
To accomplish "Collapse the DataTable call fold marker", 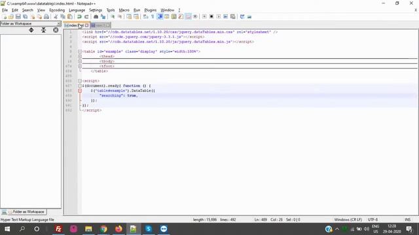I will [x=80, y=91].
